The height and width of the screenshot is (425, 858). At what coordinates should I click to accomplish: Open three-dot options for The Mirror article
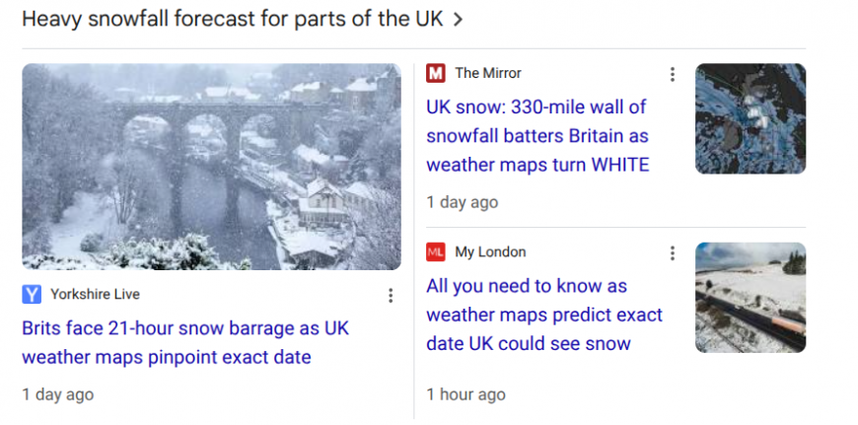click(x=673, y=74)
